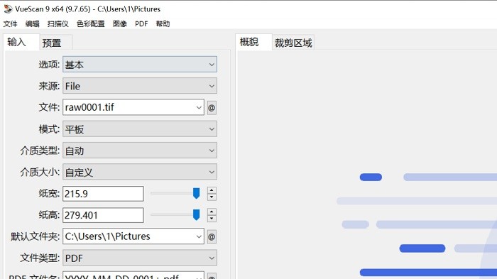The image size is (497, 279).
Task: Switch to the 预置 tab
Action: coord(55,43)
